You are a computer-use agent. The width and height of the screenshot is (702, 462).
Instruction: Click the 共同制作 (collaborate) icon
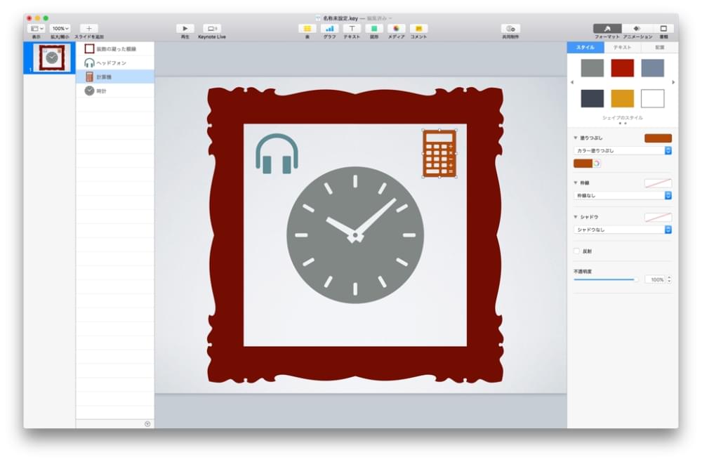510,29
